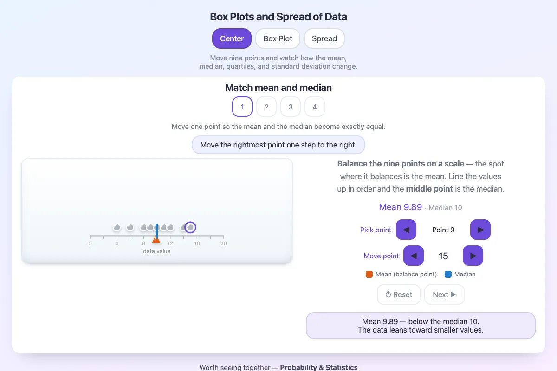Click the Reset button
The height and width of the screenshot is (371, 557).
click(399, 294)
